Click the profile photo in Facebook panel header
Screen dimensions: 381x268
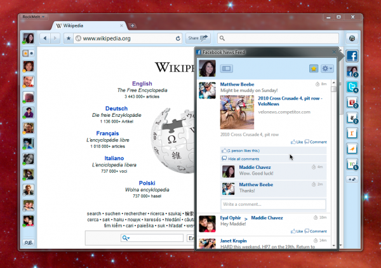207,69
